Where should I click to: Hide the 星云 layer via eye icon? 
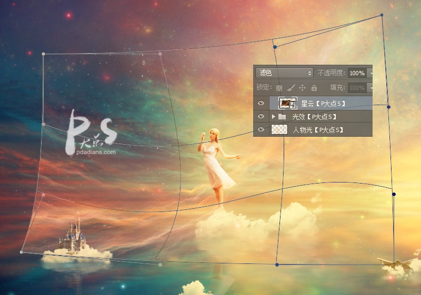coord(260,103)
